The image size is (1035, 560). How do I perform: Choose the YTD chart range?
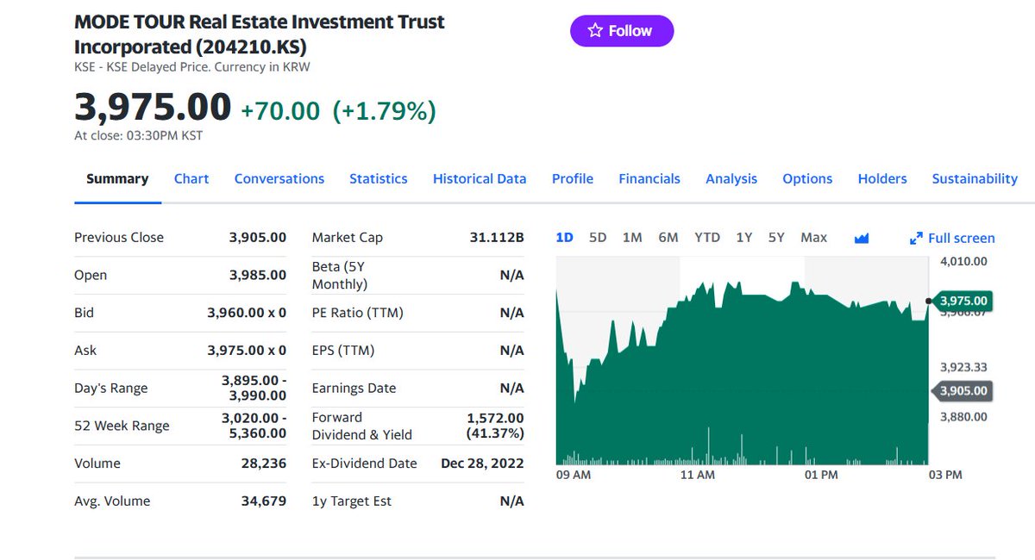click(x=707, y=238)
